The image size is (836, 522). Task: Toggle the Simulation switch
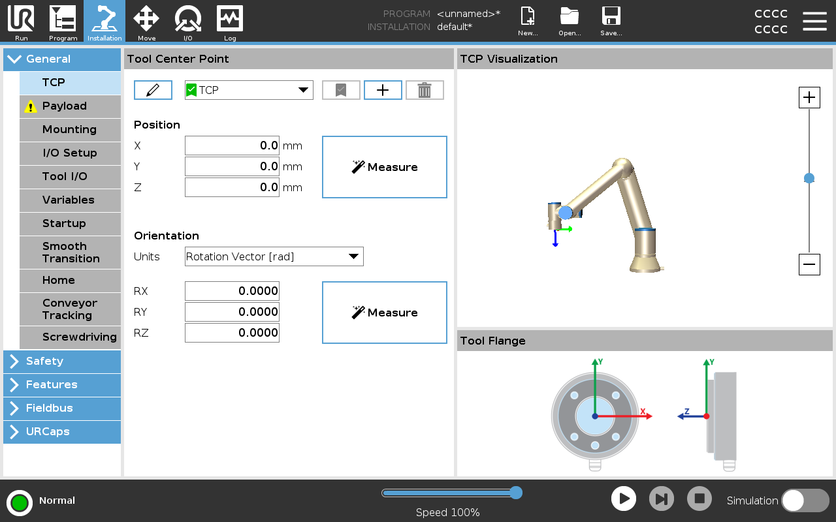(805, 500)
